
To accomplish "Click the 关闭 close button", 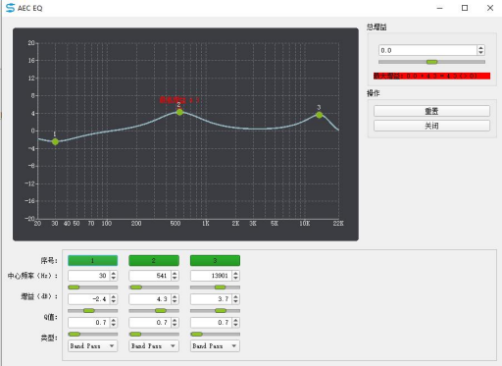I will click(x=431, y=126).
